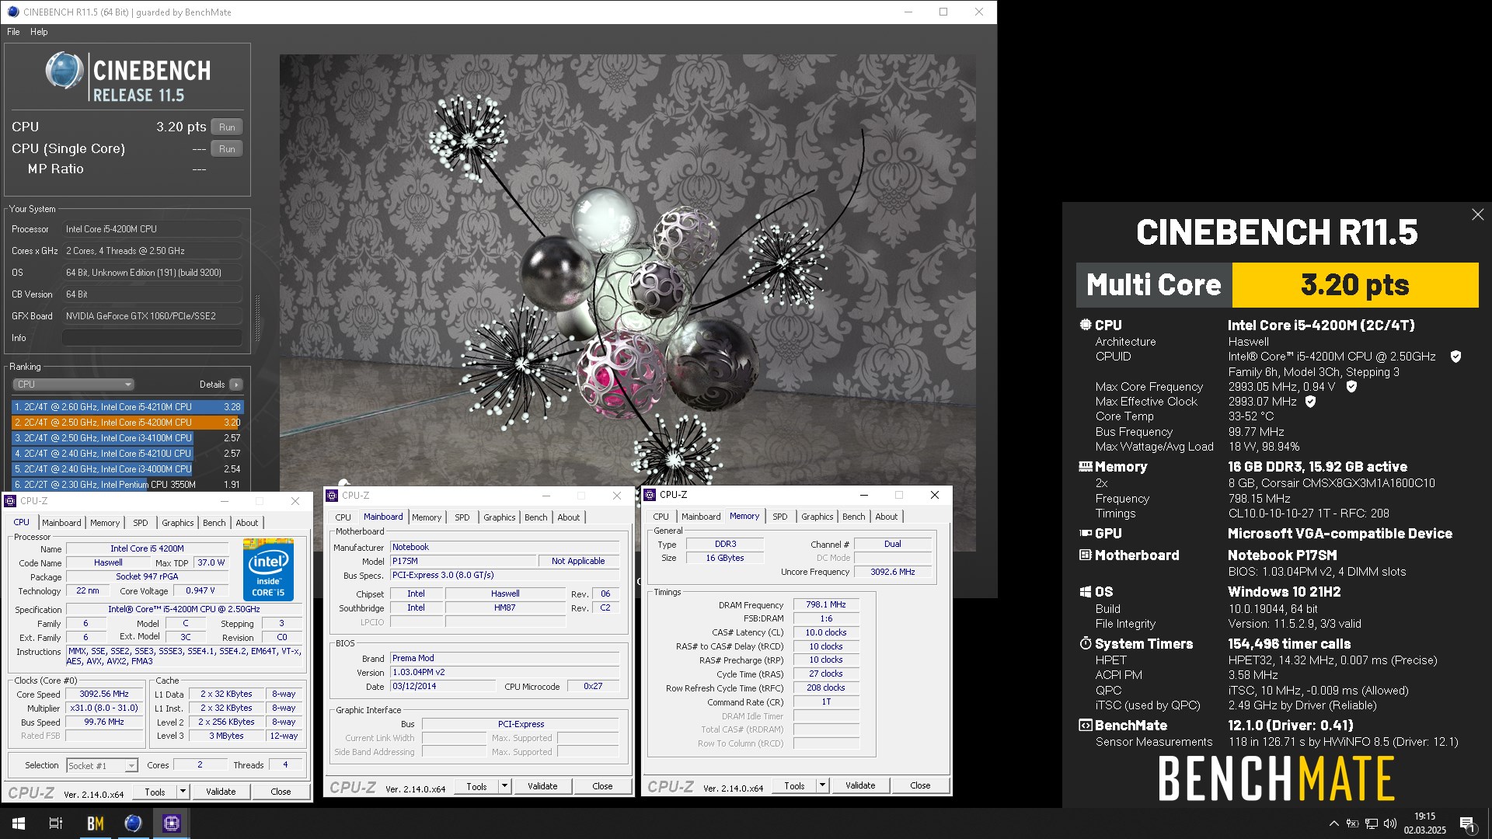
Task: Open the Tools dropdown arrow in the CPU-Z CPU window
Action: (183, 792)
